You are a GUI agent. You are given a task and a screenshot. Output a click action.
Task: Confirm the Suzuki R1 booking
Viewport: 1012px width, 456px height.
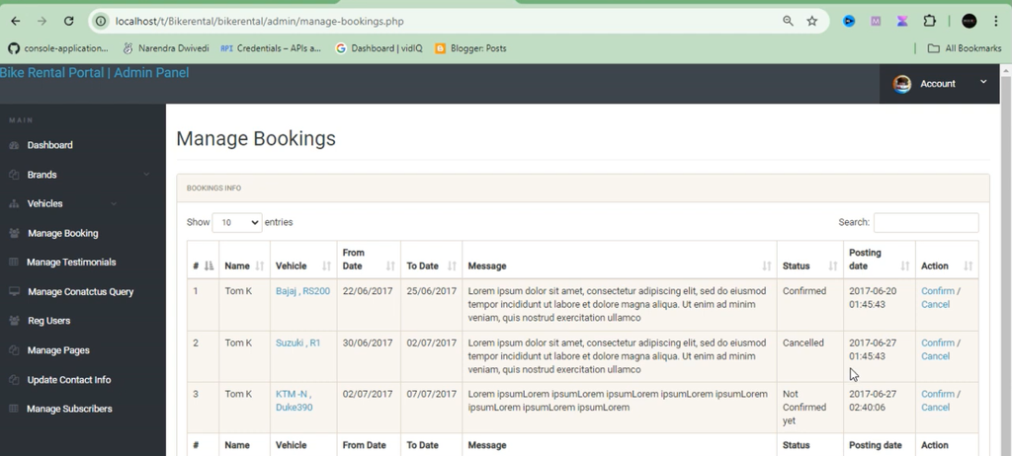pyautogui.click(x=937, y=343)
